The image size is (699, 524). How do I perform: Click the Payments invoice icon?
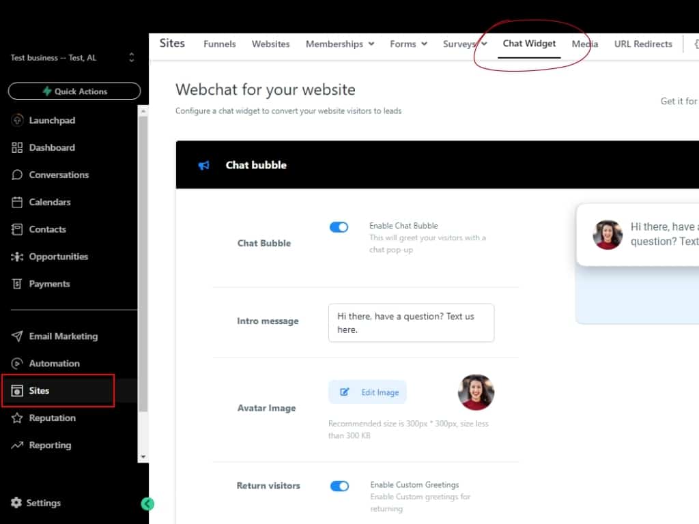[18, 284]
